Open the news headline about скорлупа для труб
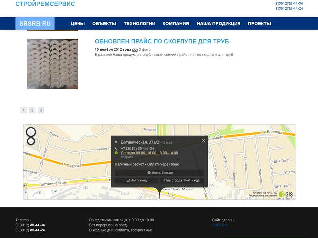This screenshot has height=238, width=318. [161, 41]
